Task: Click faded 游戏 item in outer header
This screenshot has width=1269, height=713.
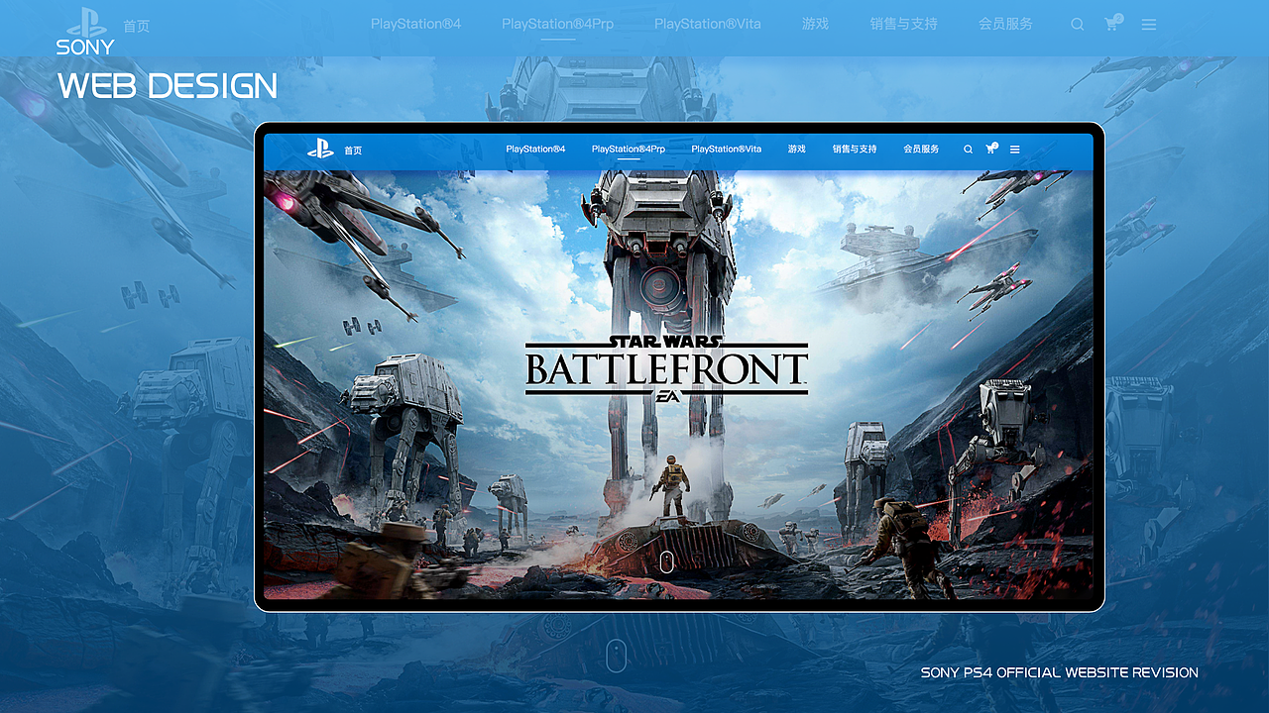Action: pos(815,23)
